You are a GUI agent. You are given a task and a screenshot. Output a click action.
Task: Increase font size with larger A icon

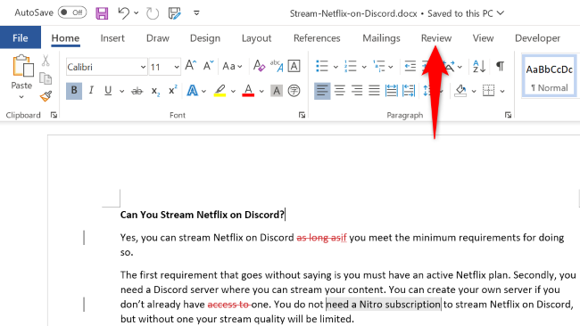pos(190,66)
